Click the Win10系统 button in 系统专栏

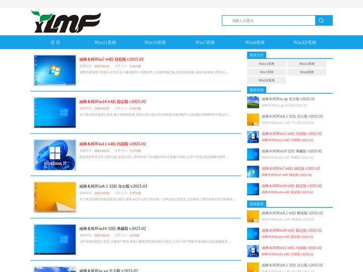[307, 63]
